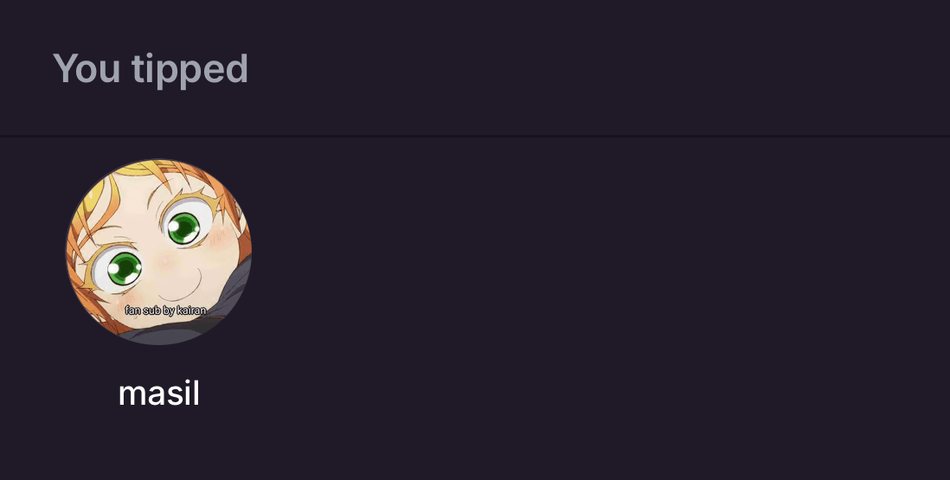Click the word tipped in the heading
950x480 pixels.
point(189,70)
